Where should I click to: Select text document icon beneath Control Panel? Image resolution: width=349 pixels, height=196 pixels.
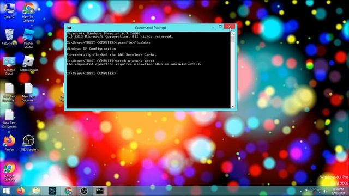[9, 92]
